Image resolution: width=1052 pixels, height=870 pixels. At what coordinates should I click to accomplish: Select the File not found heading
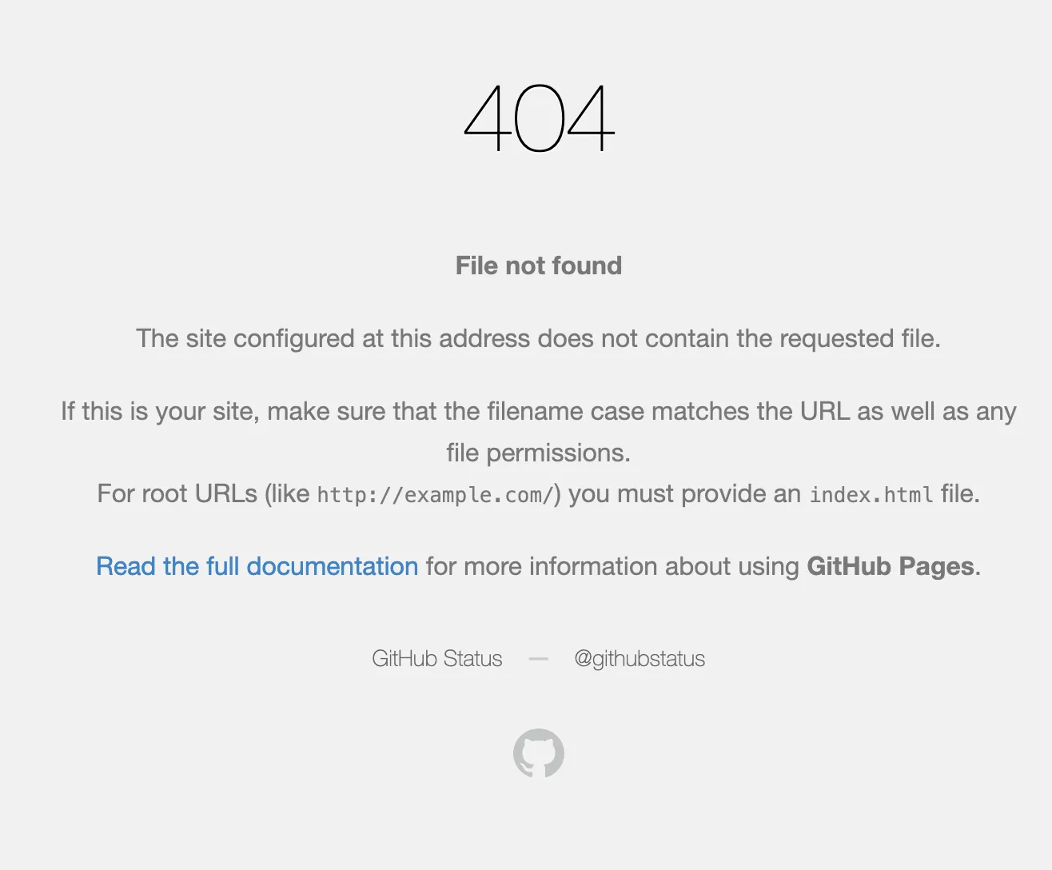coord(539,265)
